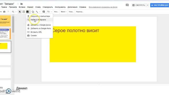This screenshot has width=169, height=95.
Task: Click speaker notes text "Даниил"
Action: click(22, 88)
